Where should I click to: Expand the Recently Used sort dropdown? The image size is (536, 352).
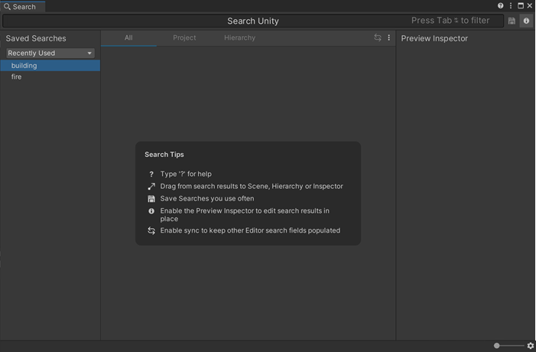click(50, 53)
